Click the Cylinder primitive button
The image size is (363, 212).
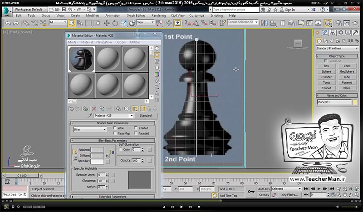point(326,77)
